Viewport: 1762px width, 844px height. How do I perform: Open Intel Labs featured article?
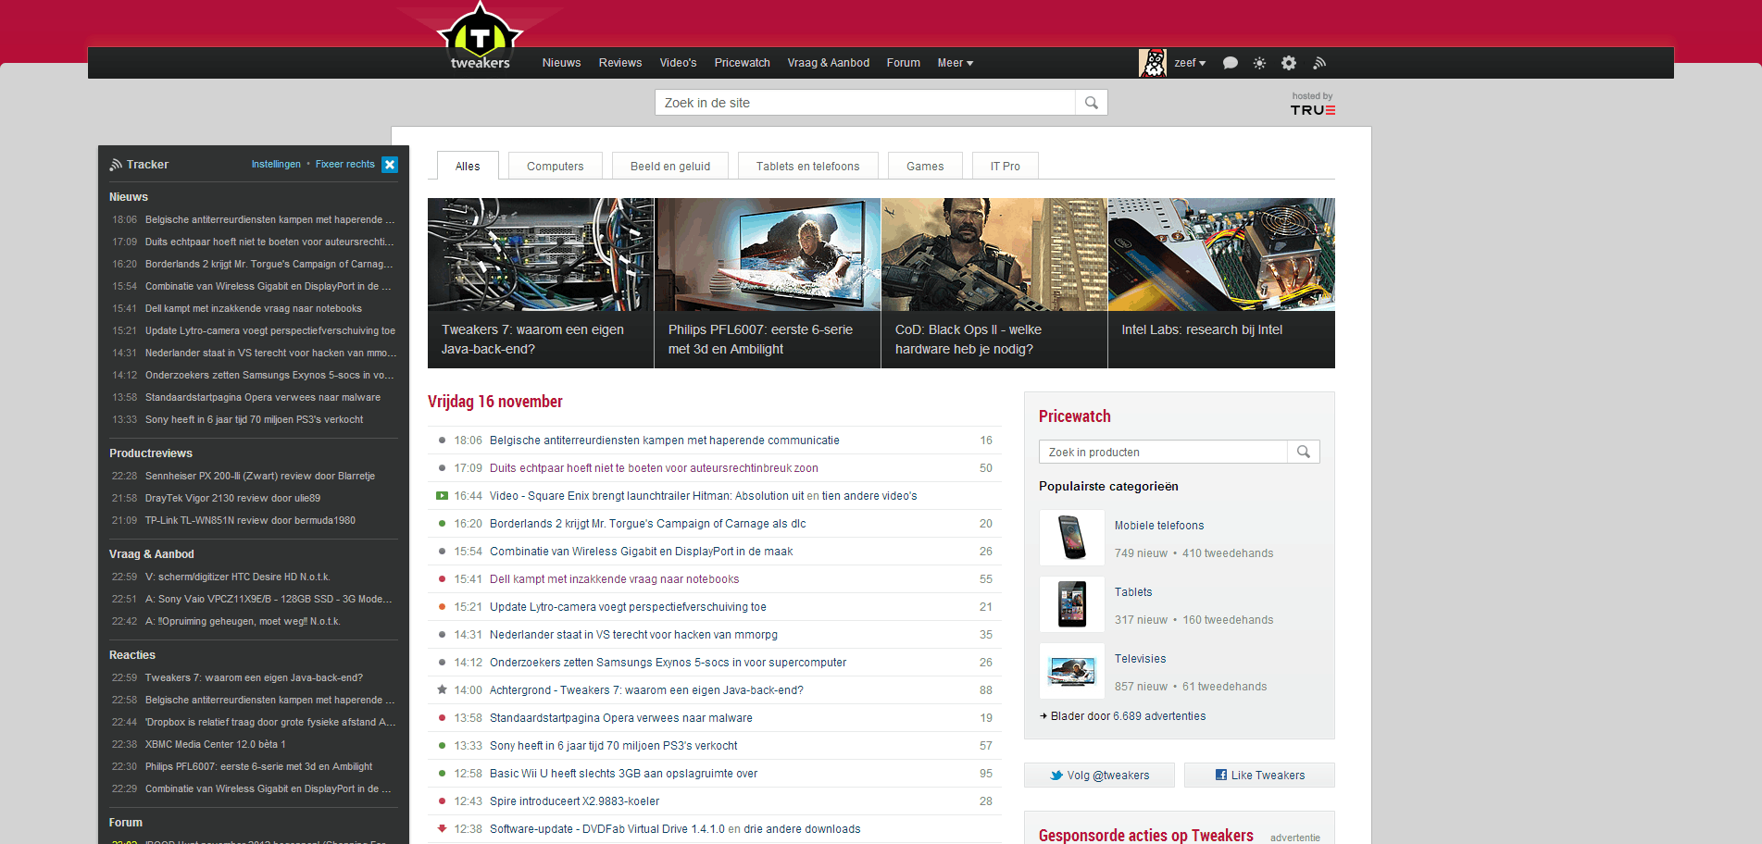pyautogui.click(x=1221, y=283)
